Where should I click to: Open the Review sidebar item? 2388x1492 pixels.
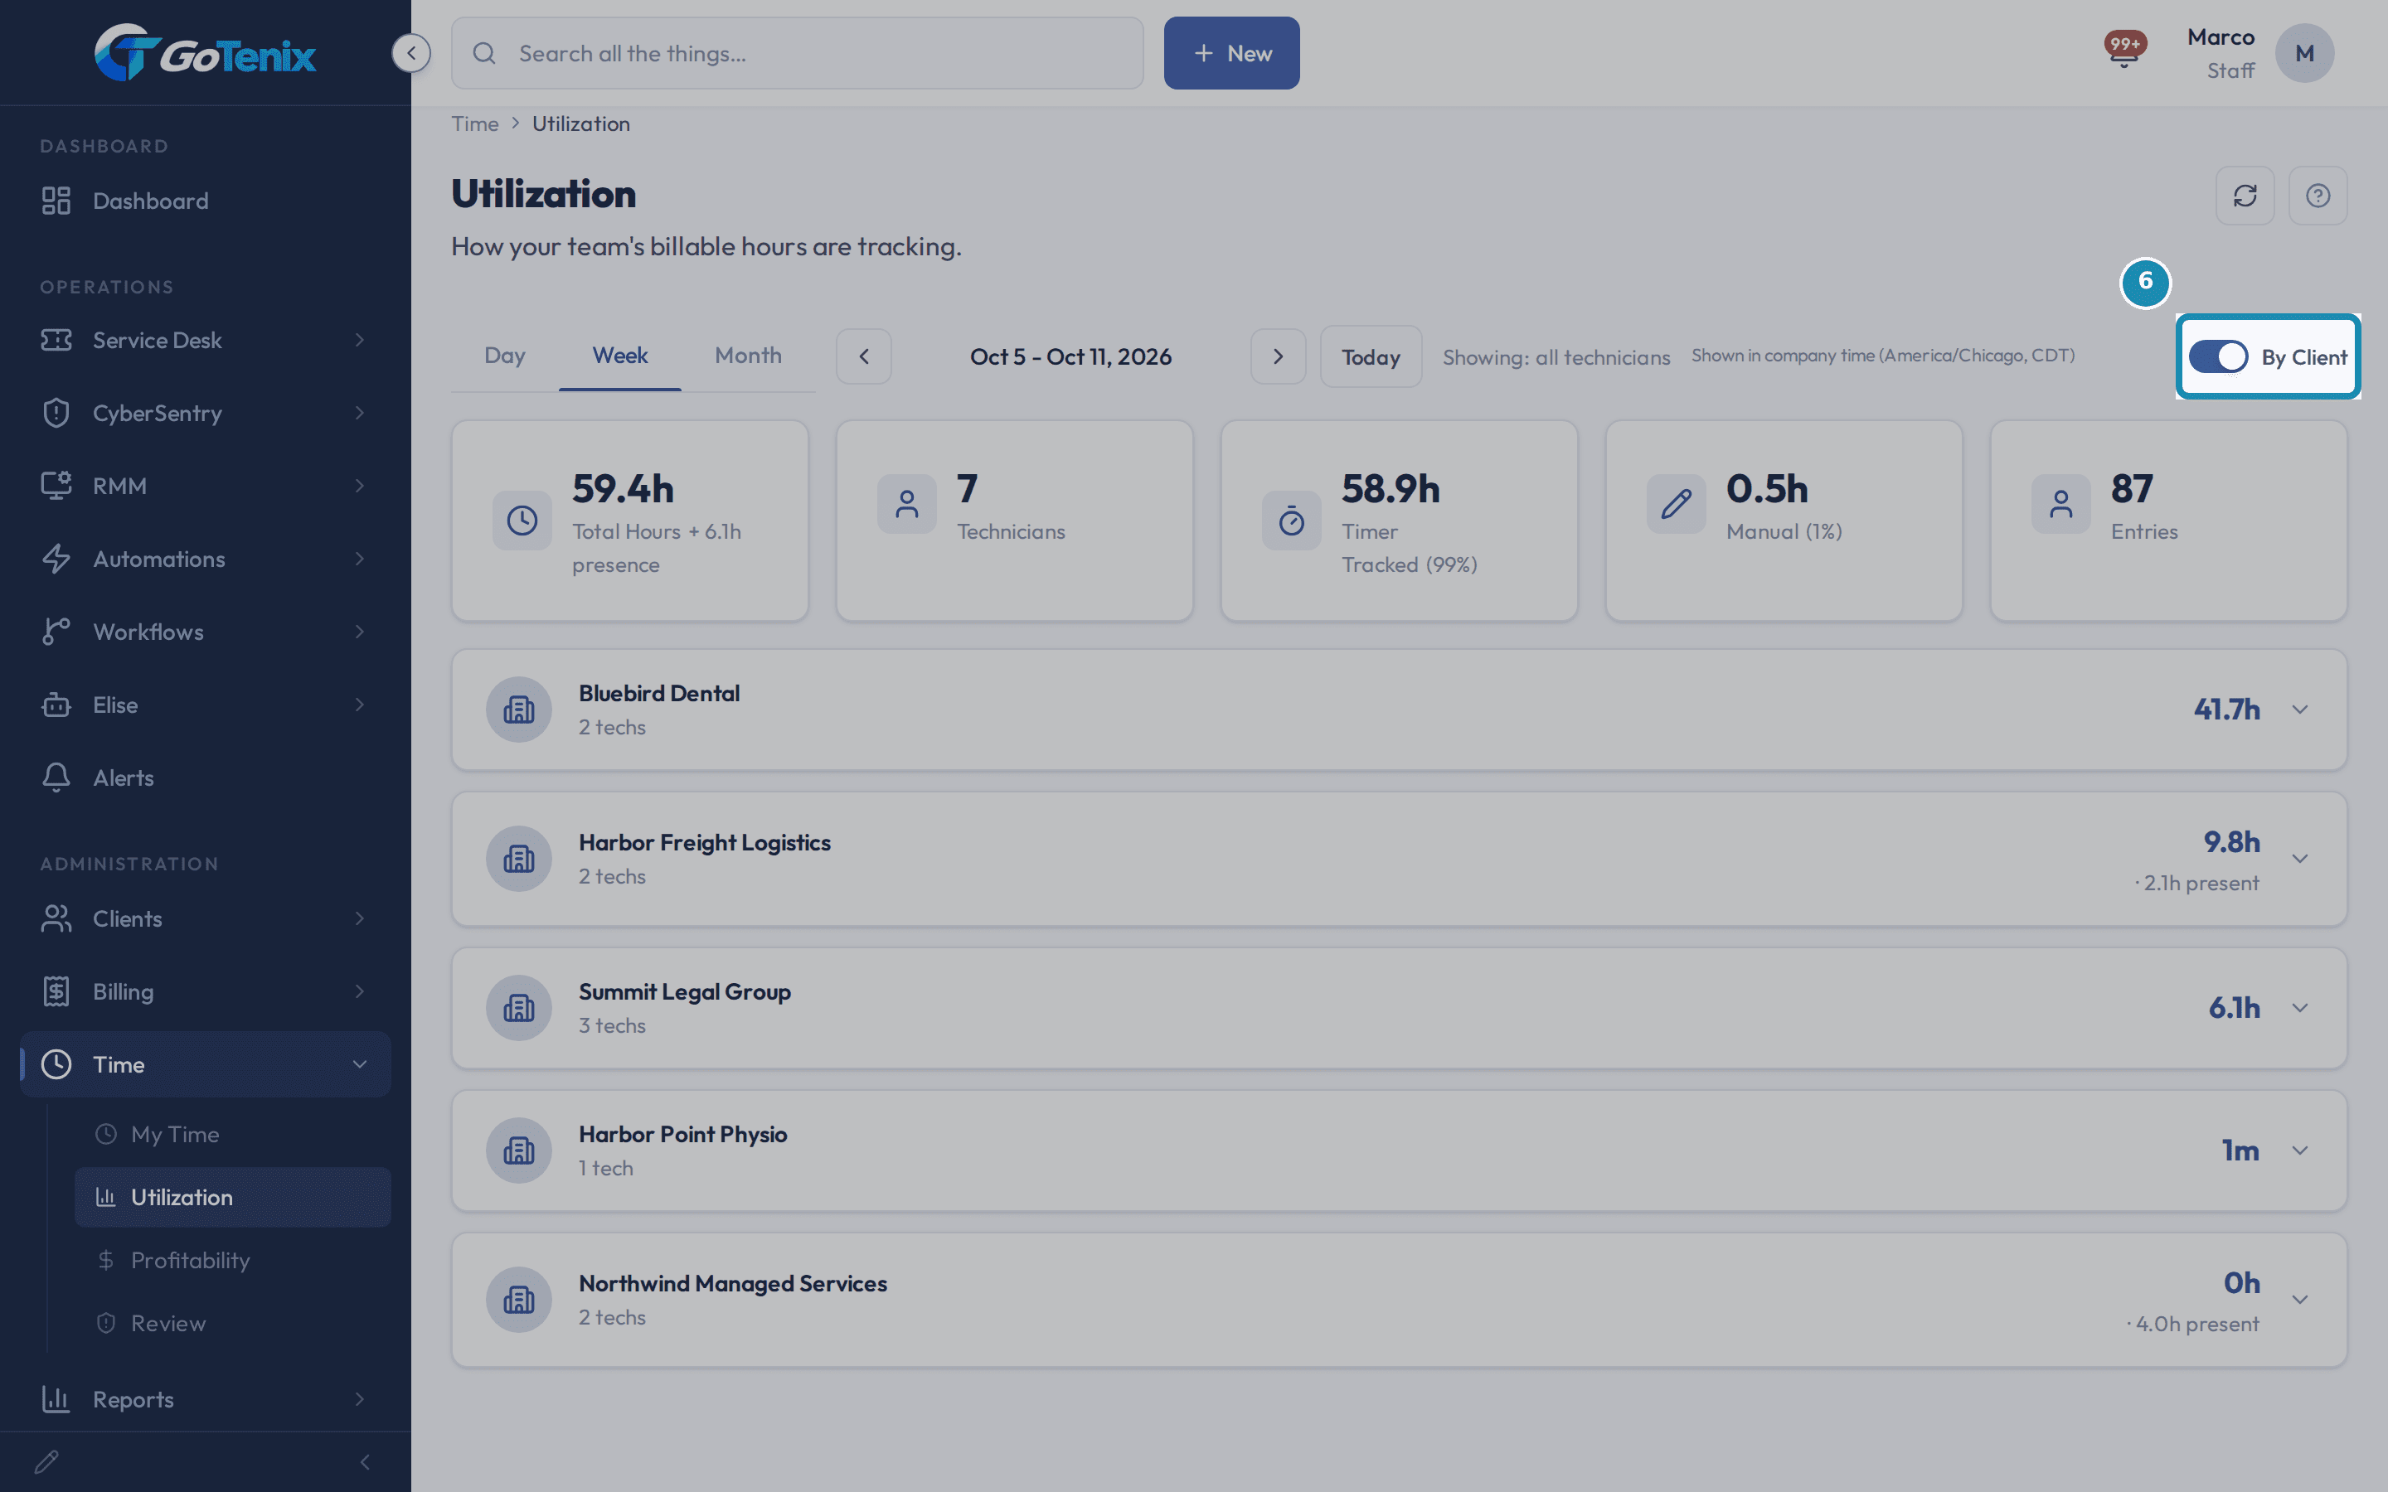(232, 1323)
